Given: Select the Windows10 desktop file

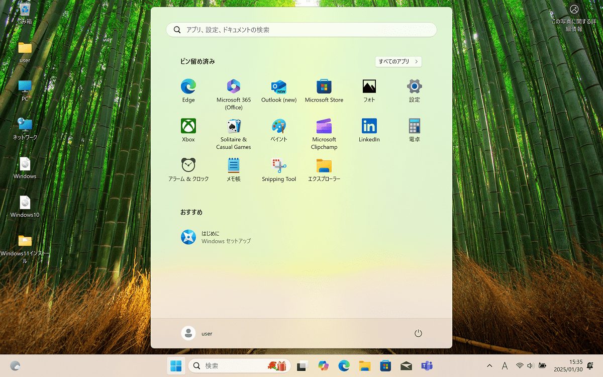Looking at the screenshot, I should coord(25,207).
